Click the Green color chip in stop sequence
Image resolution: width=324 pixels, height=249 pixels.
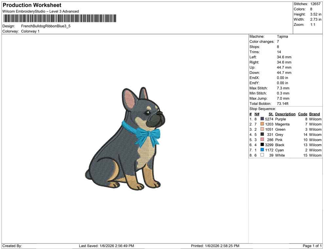261,129
